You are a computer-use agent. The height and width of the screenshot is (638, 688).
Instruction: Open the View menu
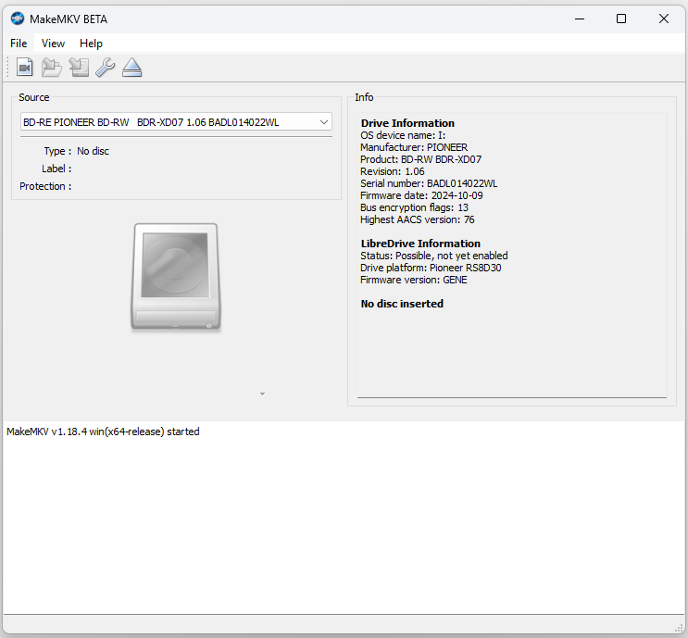tap(53, 44)
